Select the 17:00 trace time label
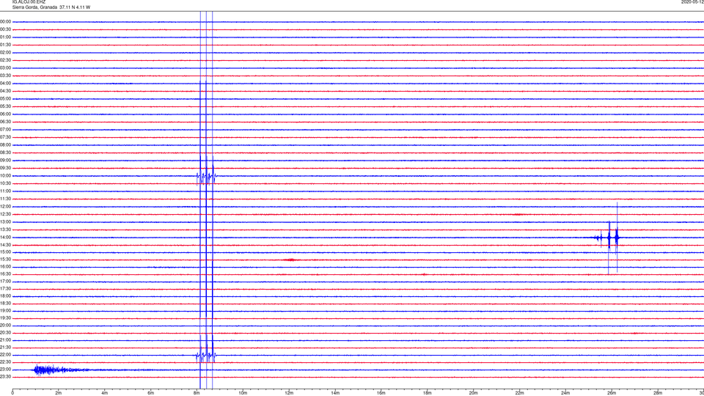The height and width of the screenshot is (396, 704). click(x=5, y=281)
